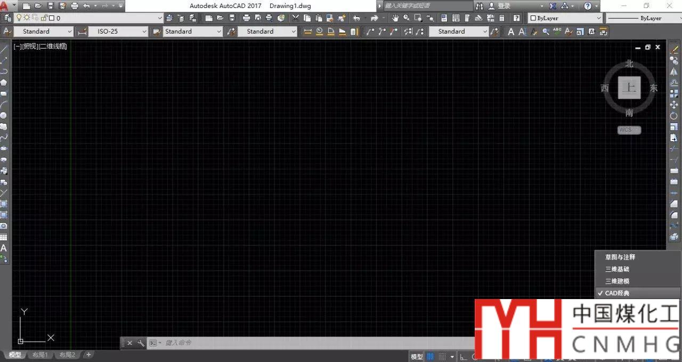Toggle layer 0 freeze sun icon
Image resolution: width=682 pixels, height=362 pixels.
tap(27, 18)
